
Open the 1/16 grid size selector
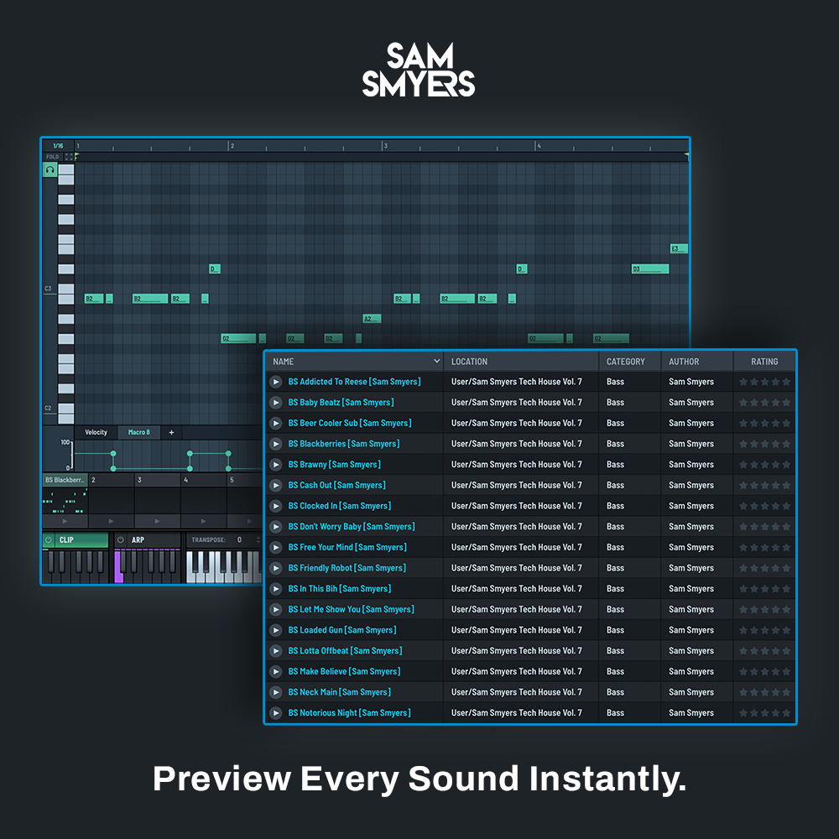click(59, 145)
